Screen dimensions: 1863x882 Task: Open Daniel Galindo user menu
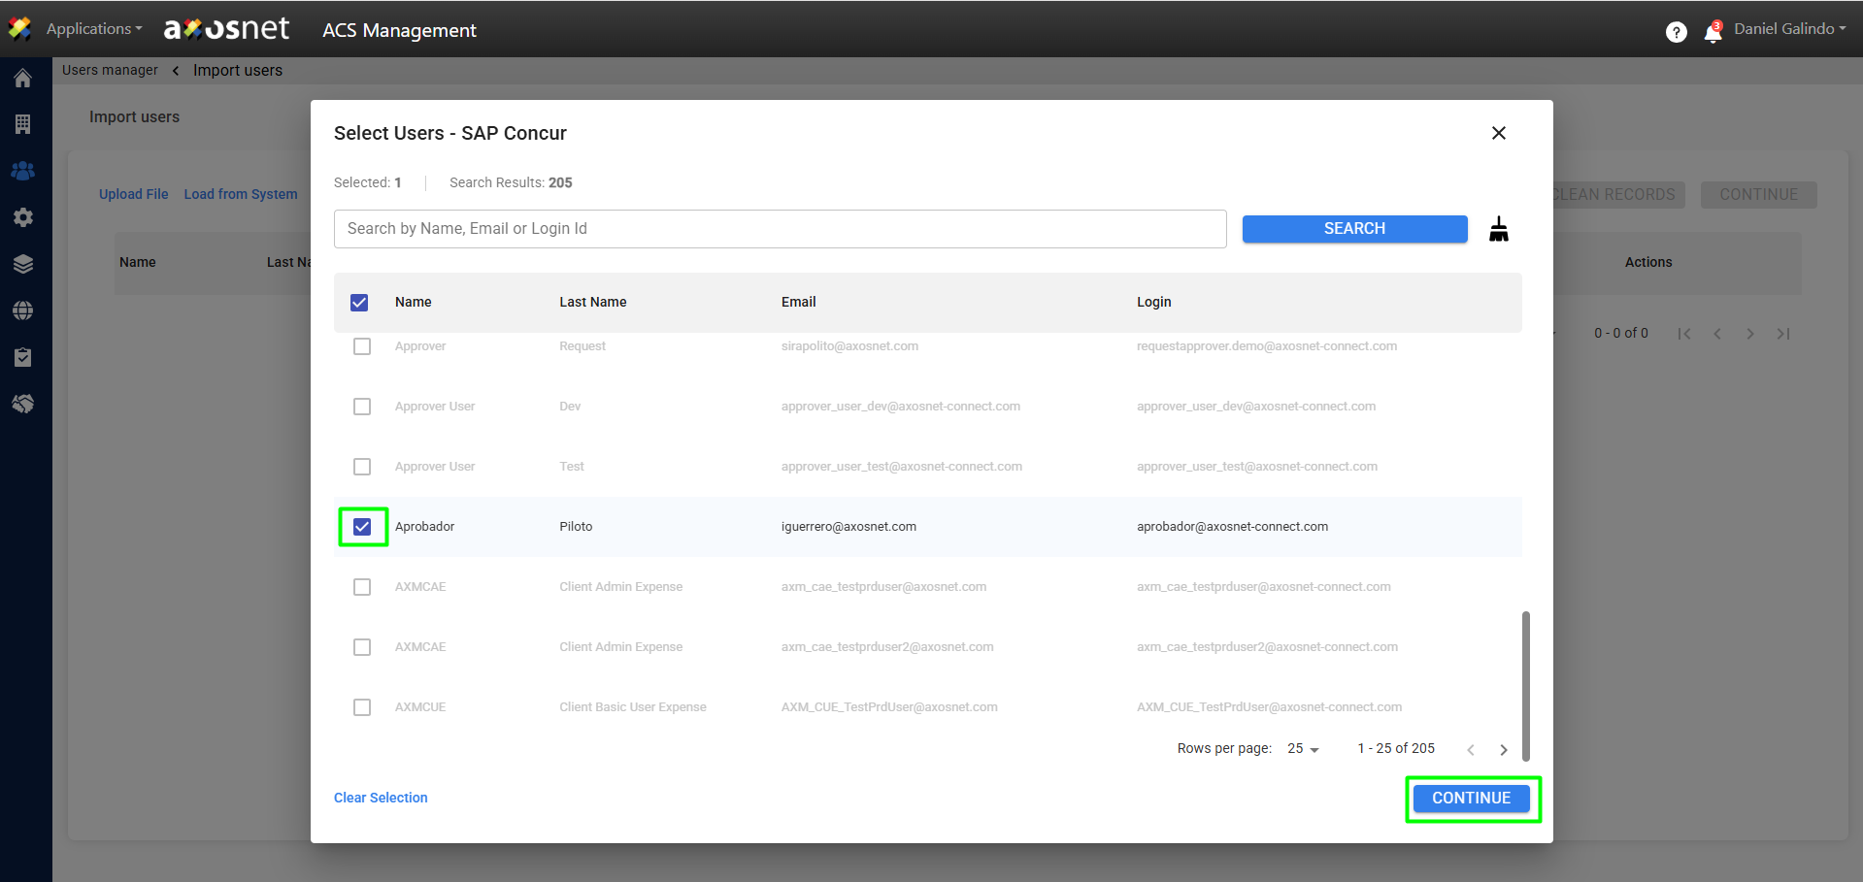click(x=1789, y=29)
